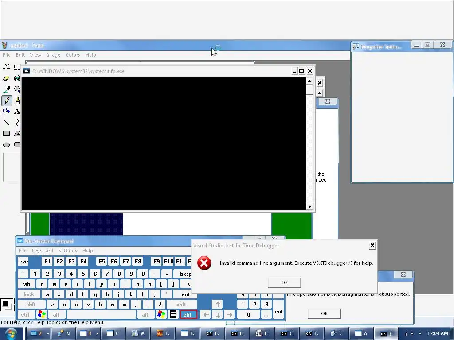Open the Paint File menu
454x340 pixels.
tap(6, 55)
